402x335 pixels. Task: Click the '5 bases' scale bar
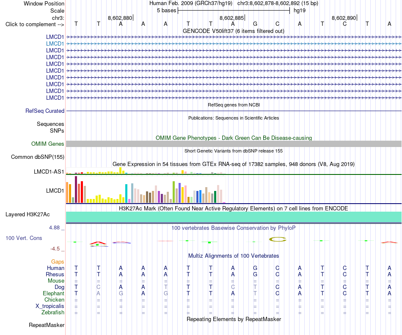[234, 11]
